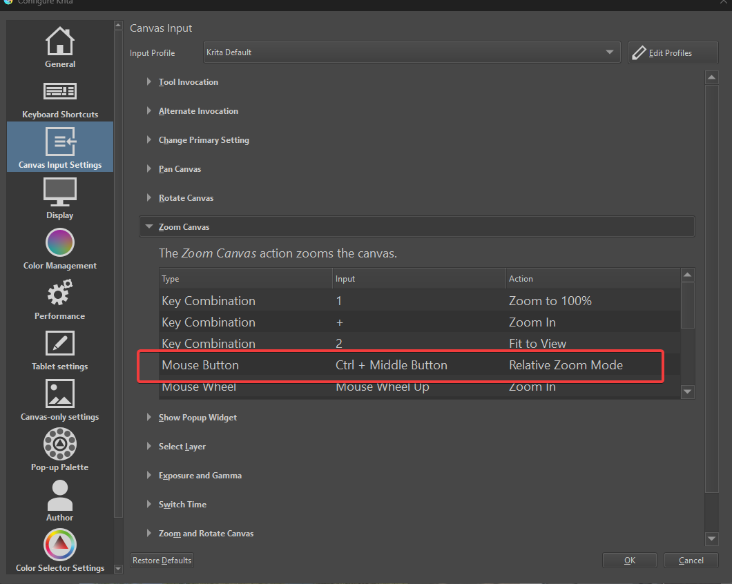Click the Edit Profiles button
The image size is (732, 584).
[672, 52]
